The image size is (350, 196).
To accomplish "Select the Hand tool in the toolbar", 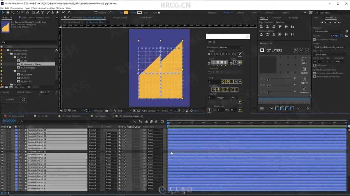I will pos(8,12).
